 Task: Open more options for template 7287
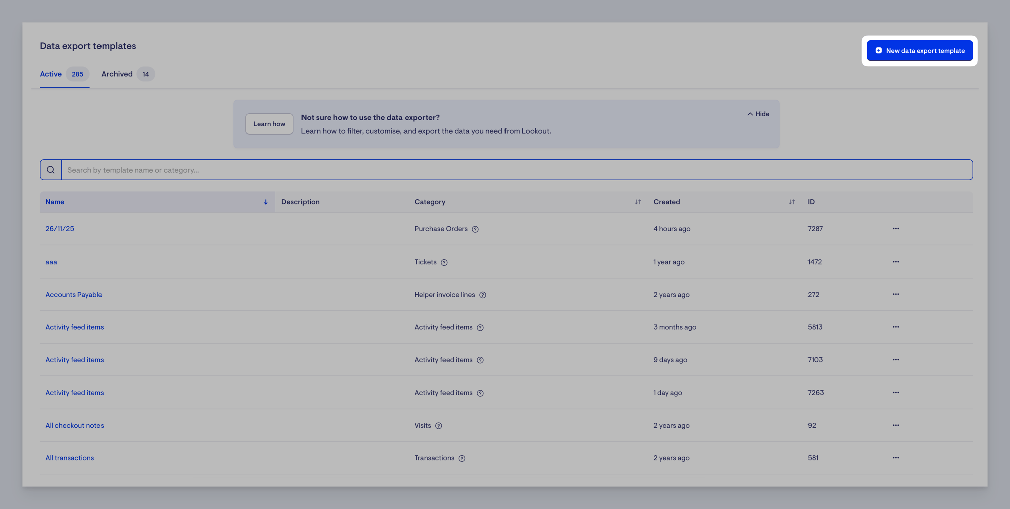tap(896, 229)
